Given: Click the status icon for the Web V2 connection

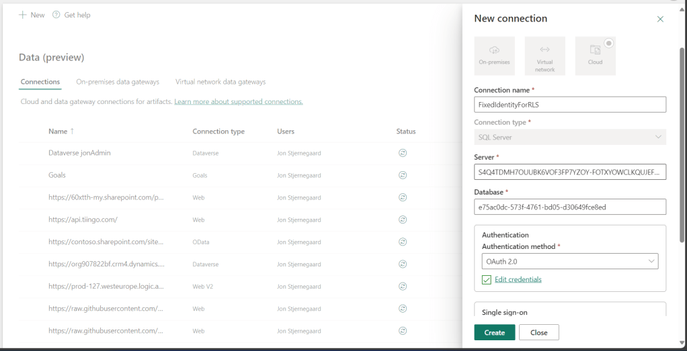Looking at the screenshot, I should tap(403, 286).
